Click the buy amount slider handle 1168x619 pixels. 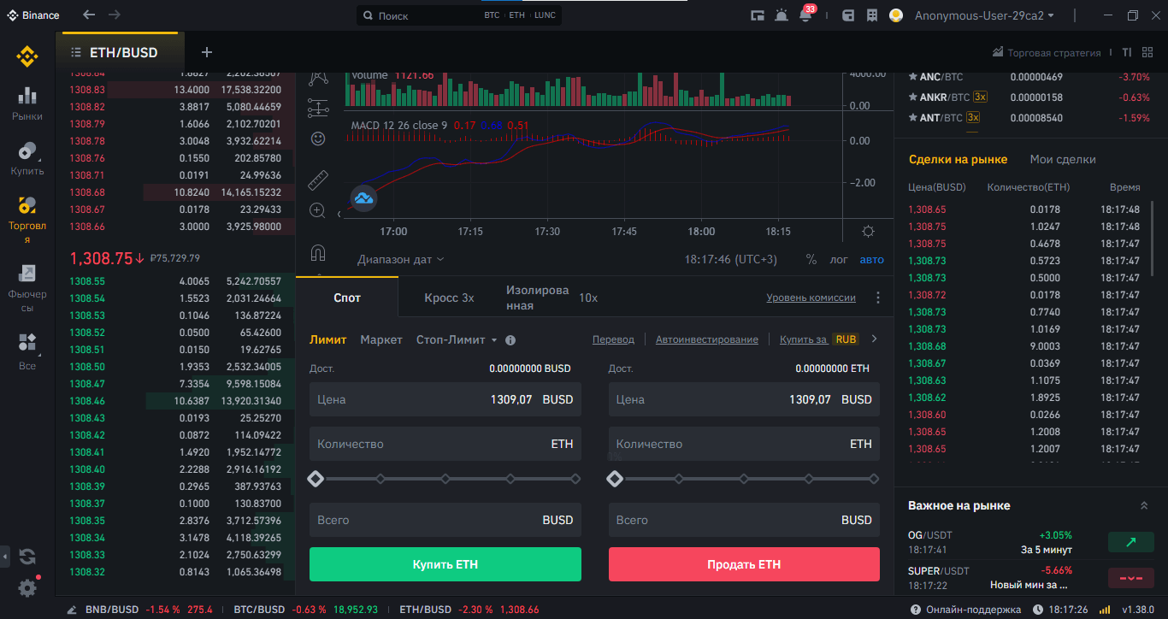point(316,479)
